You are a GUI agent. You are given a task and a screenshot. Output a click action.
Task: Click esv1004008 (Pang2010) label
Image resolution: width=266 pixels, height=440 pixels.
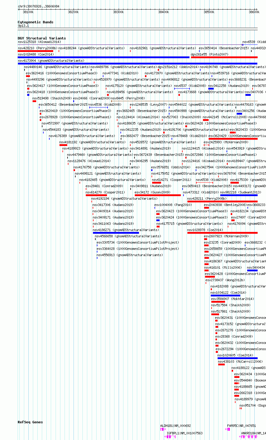(173, 205)
